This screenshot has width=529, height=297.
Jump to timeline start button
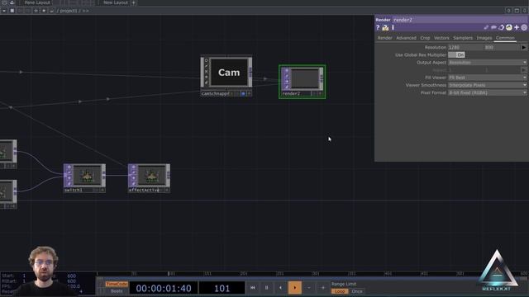pyautogui.click(x=253, y=288)
